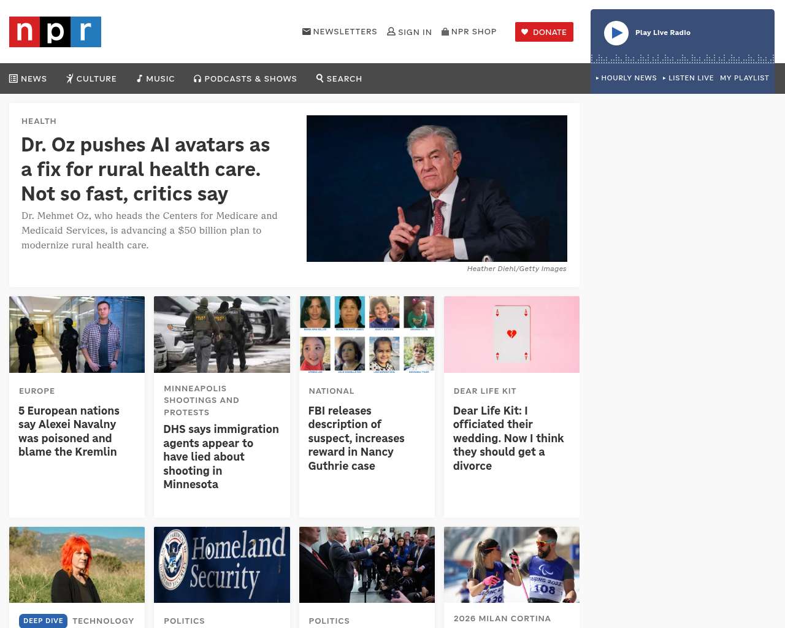Image resolution: width=785 pixels, height=628 pixels.
Task: Click the Donate heart button
Action: coord(544,32)
